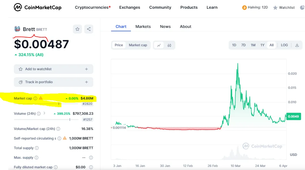Click the 0.0049 price label on chart

click(x=293, y=116)
